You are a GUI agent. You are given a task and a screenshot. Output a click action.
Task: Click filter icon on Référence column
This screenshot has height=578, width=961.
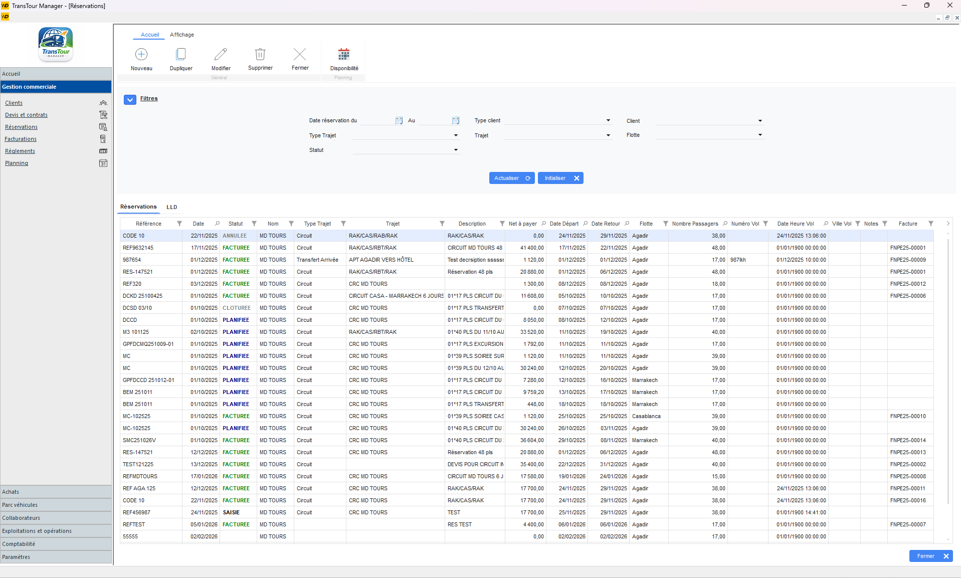point(179,224)
